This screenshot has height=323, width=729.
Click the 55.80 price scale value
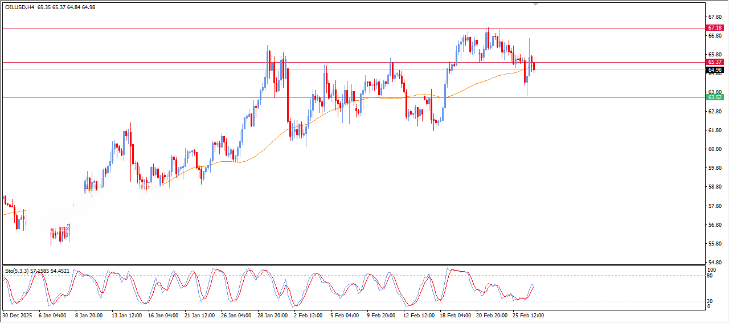pos(713,244)
